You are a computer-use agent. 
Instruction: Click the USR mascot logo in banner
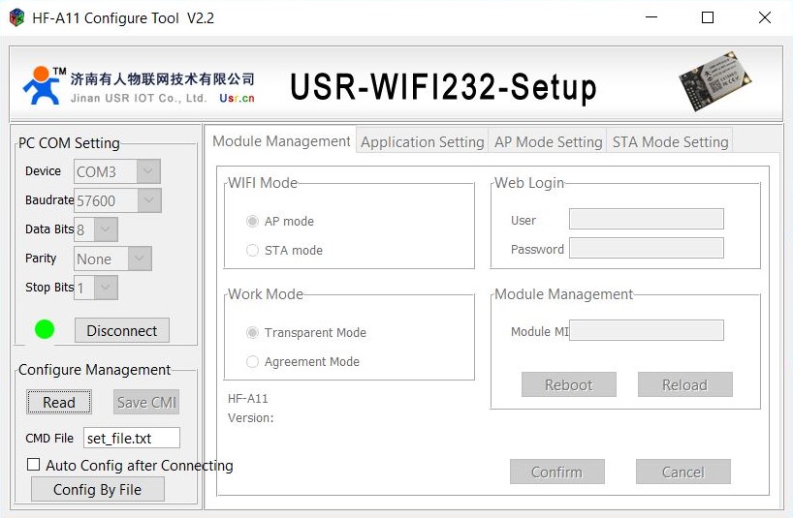point(43,85)
